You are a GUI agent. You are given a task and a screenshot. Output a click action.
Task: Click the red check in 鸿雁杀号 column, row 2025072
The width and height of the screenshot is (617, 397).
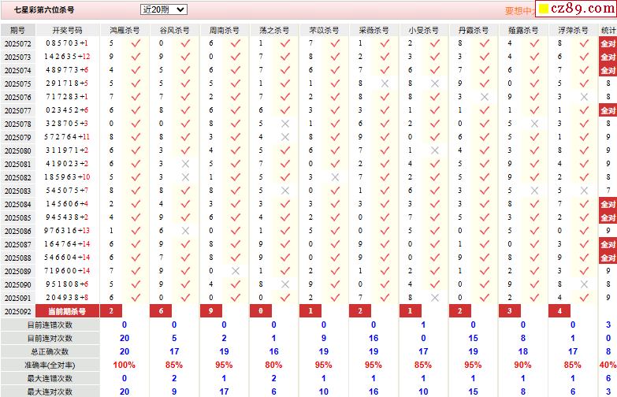136,43
